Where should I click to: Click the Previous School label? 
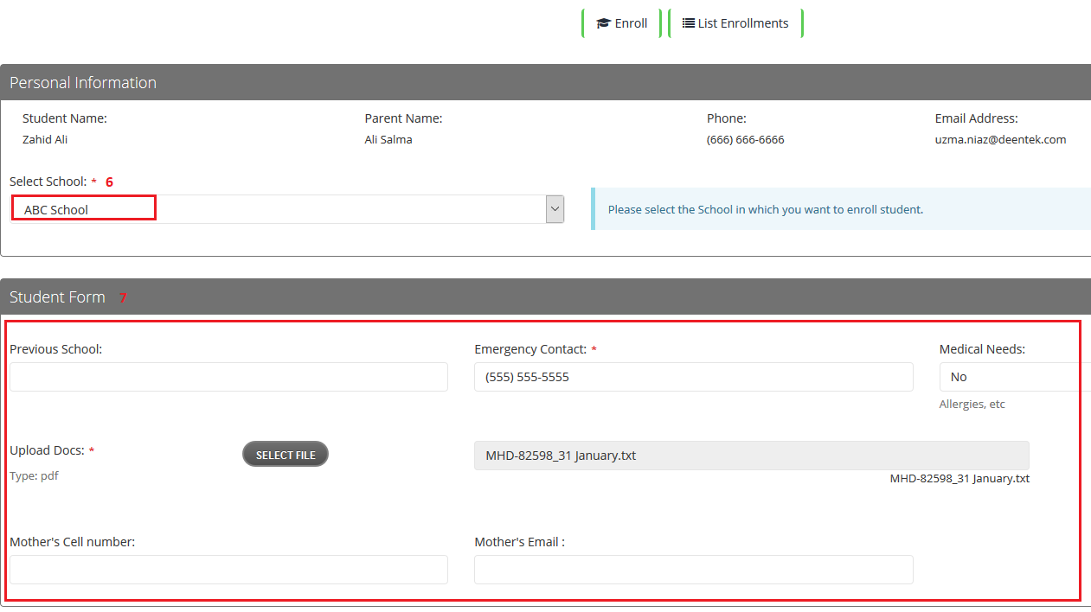[x=55, y=349]
